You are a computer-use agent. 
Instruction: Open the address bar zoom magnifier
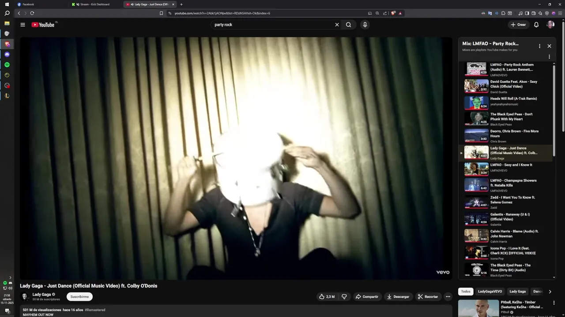coord(377,13)
